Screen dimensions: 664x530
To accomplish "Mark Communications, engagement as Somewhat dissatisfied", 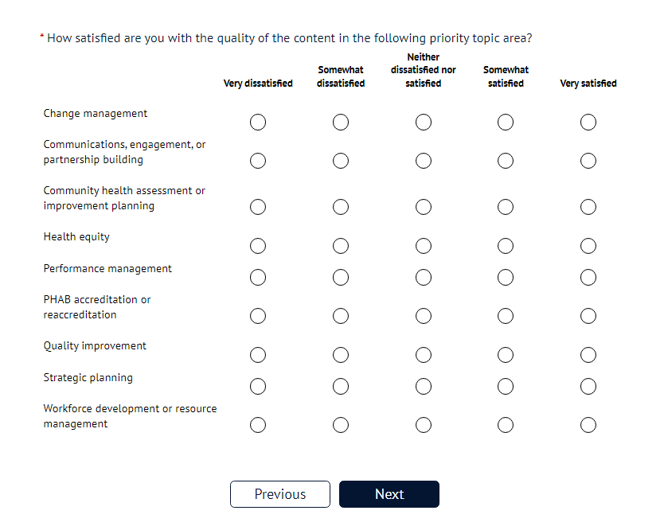I will point(341,161).
